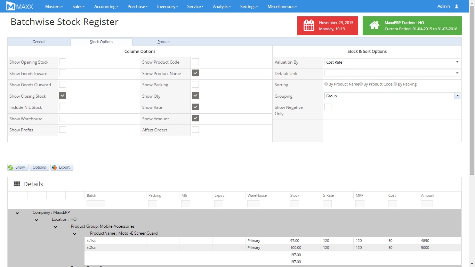Click the home icon on company panel
475x267 pixels.
coord(374,26)
